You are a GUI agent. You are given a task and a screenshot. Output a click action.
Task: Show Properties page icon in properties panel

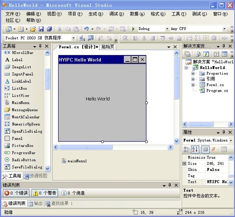205,149
